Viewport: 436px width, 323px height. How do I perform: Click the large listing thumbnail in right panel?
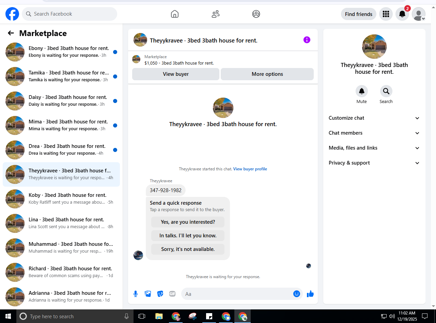pos(374,47)
